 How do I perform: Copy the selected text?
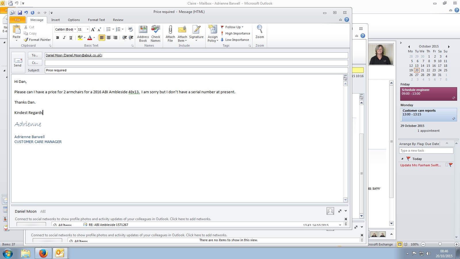pyautogui.click(x=30, y=33)
